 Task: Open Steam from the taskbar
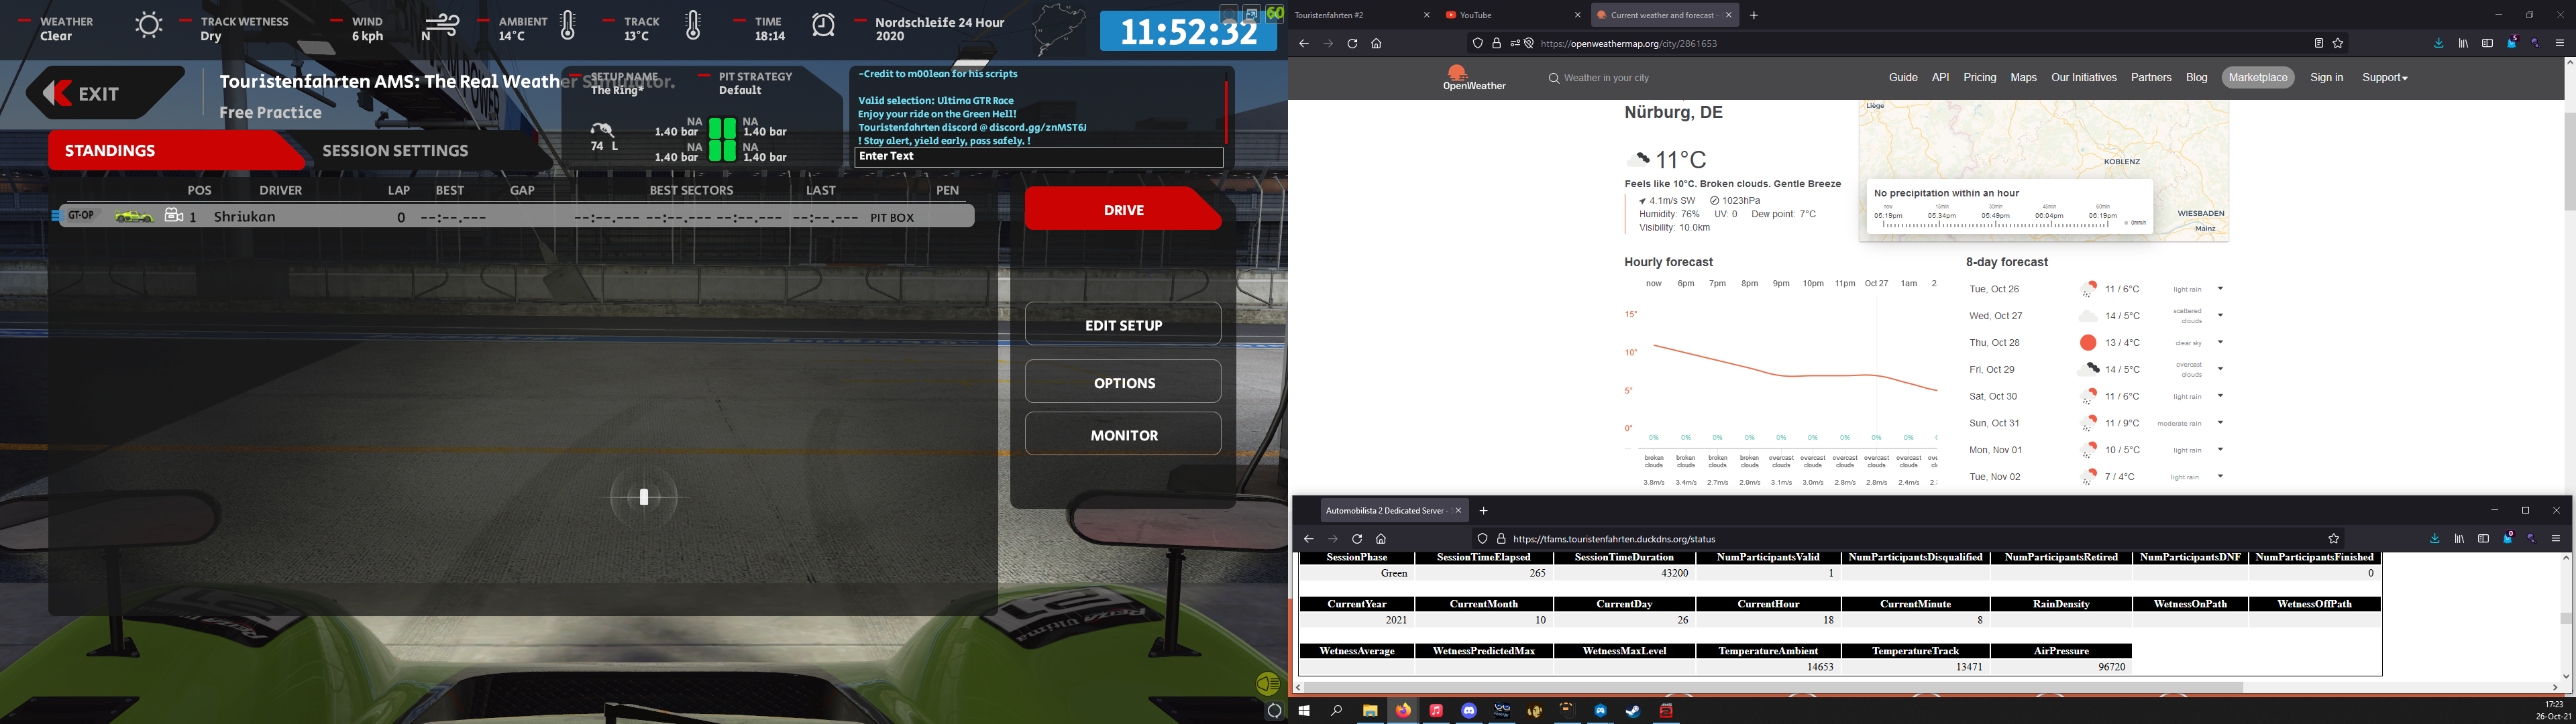(1633, 711)
